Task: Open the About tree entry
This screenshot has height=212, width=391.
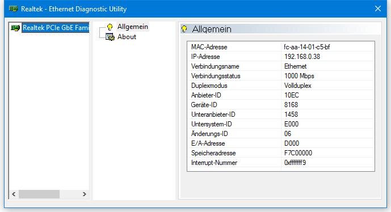Action: 127,37
